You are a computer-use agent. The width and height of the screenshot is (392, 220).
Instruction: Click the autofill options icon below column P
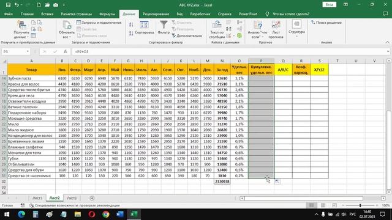tap(277, 182)
